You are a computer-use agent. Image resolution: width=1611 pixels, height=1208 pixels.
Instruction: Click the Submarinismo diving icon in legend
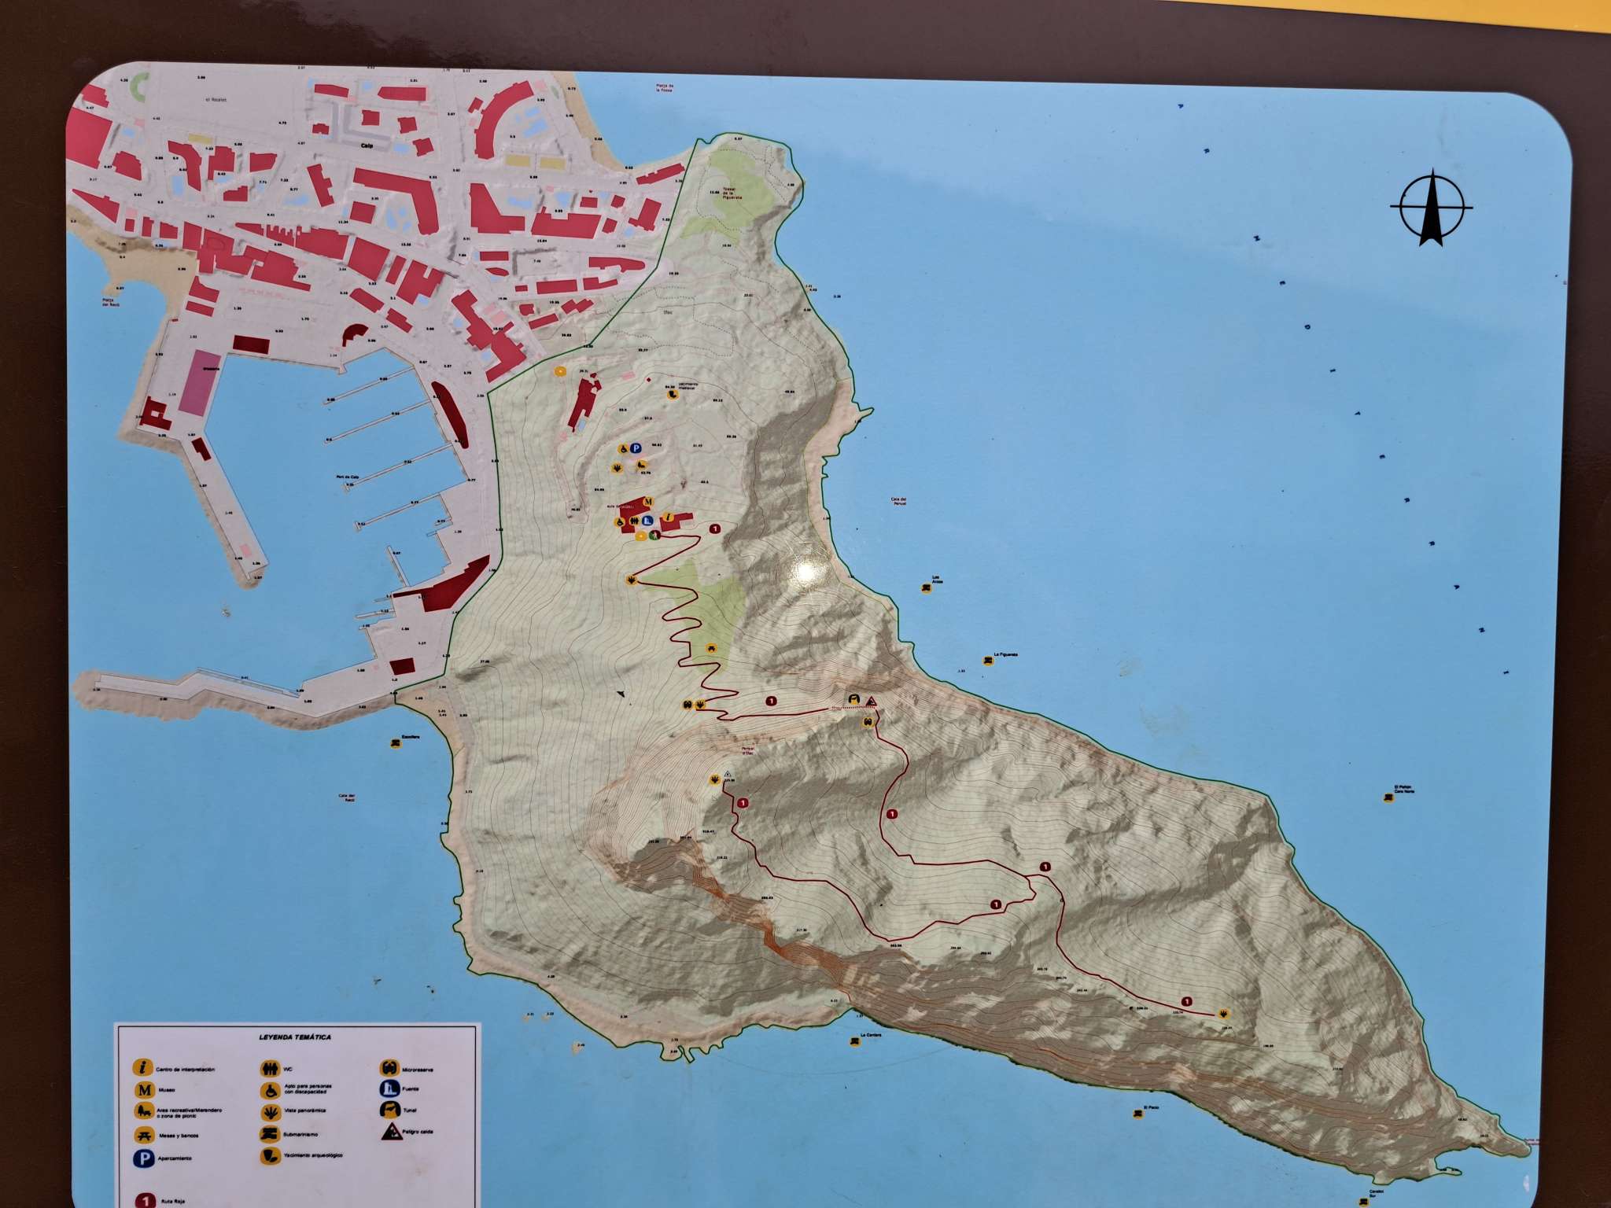point(271,1133)
